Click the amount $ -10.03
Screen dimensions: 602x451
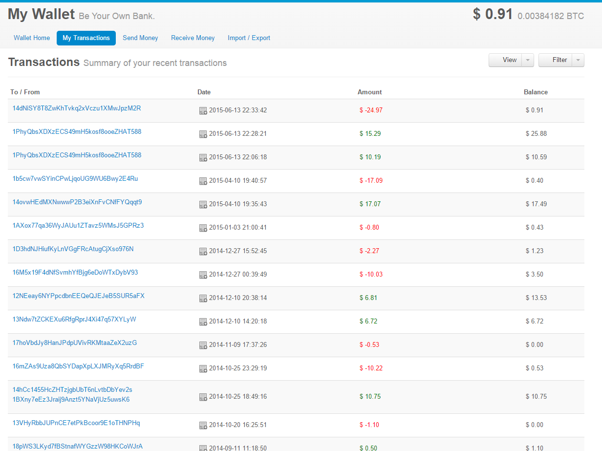pyautogui.click(x=371, y=274)
